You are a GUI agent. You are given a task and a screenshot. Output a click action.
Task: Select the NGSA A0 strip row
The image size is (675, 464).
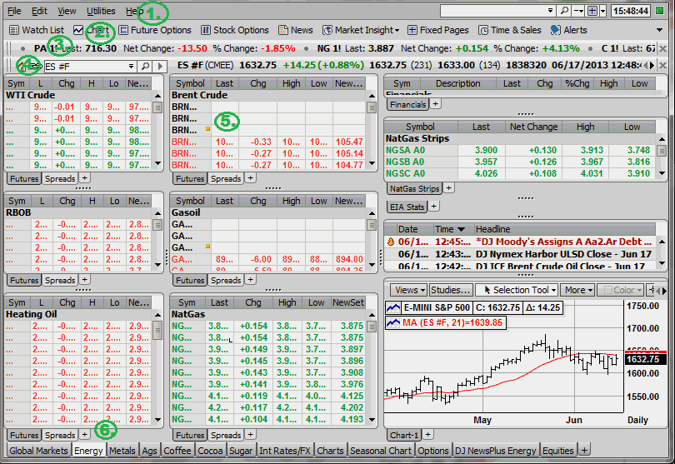point(520,150)
